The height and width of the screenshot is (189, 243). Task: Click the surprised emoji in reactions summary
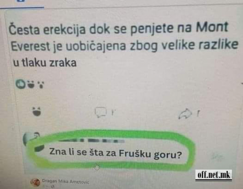[x=41, y=85]
